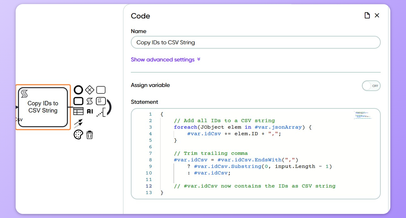Expand Show advanced settings
Image resolution: width=406 pixels, height=218 pixels.
coord(162,59)
